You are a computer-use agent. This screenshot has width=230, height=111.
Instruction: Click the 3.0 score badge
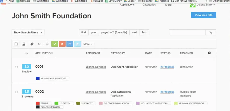point(27,67)
